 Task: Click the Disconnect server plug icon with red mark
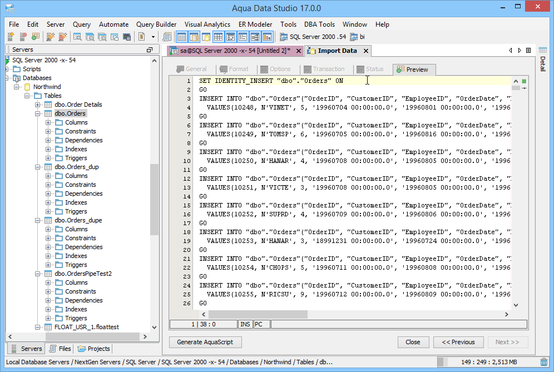pyautogui.click(x=63, y=37)
